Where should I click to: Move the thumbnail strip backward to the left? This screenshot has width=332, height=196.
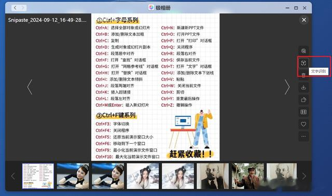(x=13, y=176)
